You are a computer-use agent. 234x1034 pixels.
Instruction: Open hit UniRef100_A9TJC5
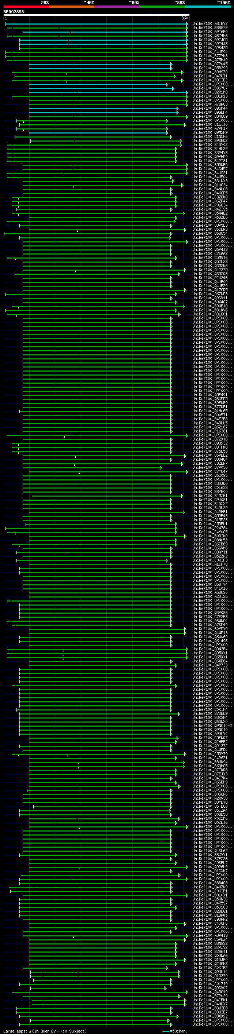(210, 40)
